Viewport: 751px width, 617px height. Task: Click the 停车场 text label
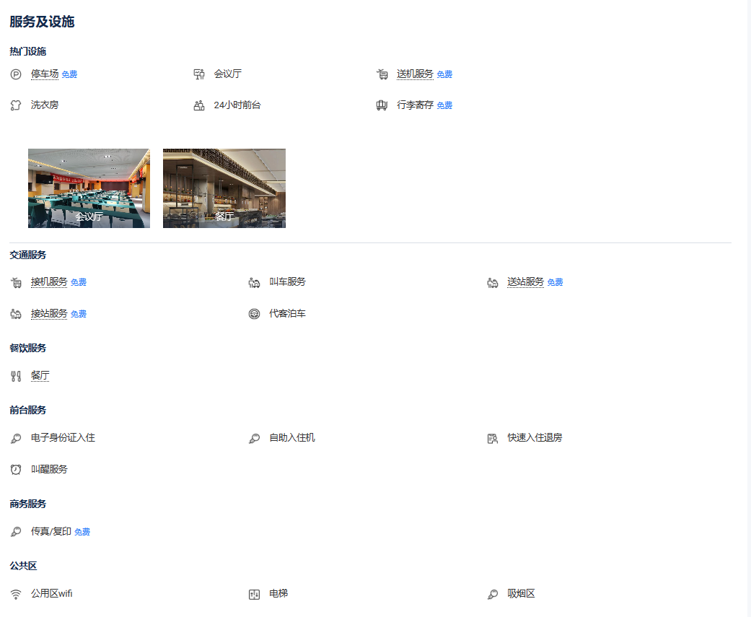tap(45, 74)
